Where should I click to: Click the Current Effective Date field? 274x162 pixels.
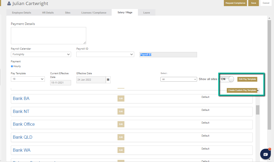click(60, 83)
